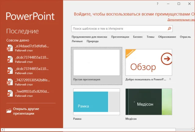Click the Добро пожаловать в PowerP... caption
Screen dimensions: 195x132
[x=146, y=79]
